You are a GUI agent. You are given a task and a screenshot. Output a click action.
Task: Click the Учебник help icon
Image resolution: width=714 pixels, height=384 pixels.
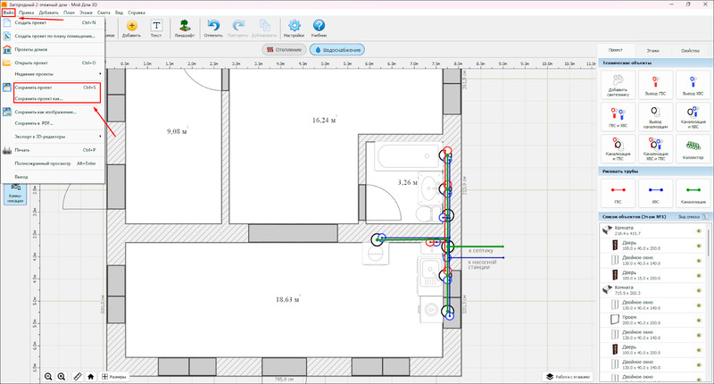[319, 28]
